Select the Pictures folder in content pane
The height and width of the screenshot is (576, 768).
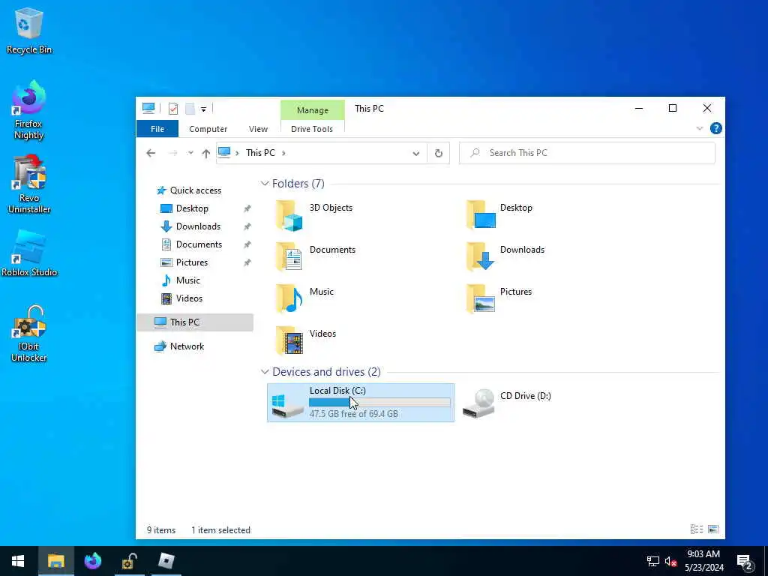499,298
